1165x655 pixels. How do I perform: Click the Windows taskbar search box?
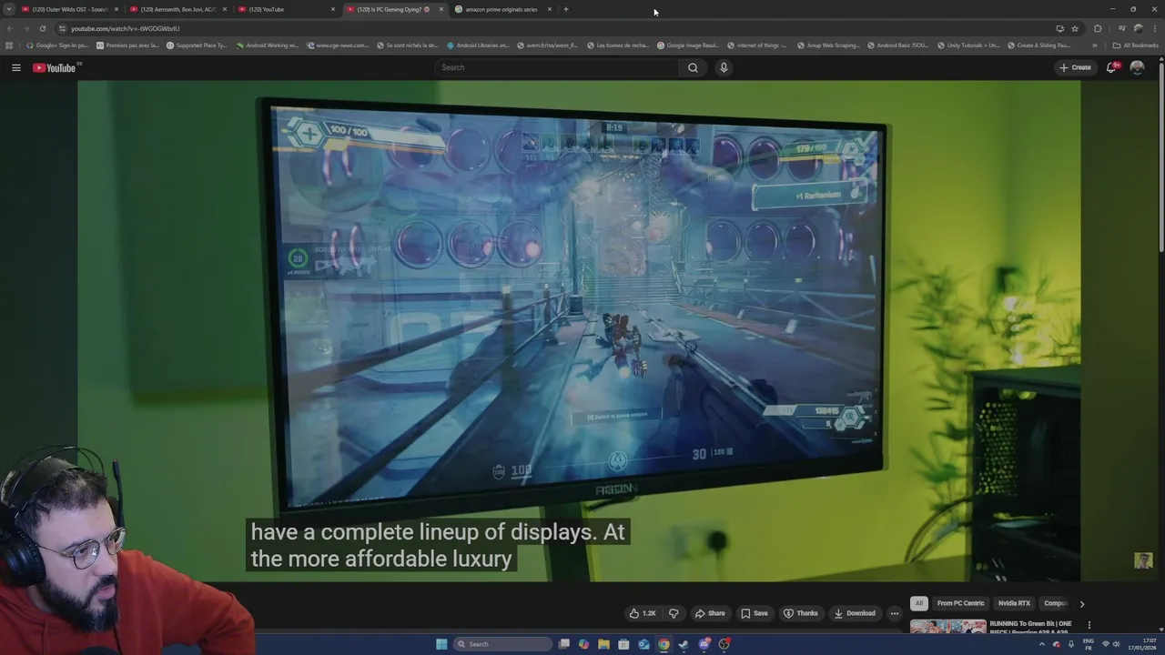point(503,644)
